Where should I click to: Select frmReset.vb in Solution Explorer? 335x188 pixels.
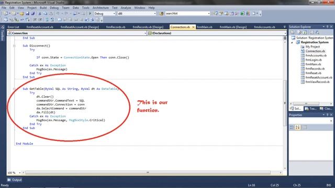pos(313,73)
